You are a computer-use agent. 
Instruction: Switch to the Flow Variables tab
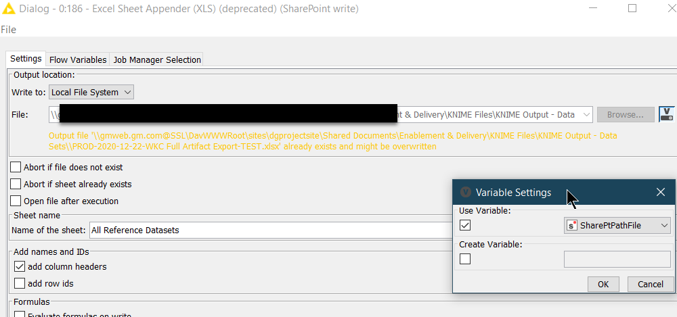78,59
